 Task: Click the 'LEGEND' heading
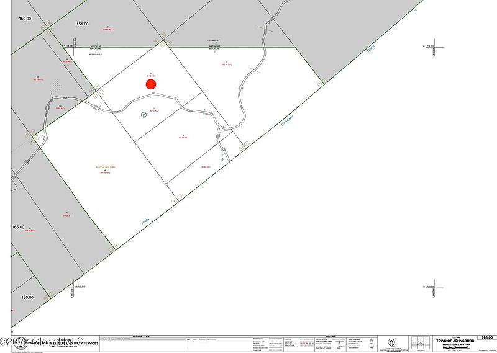pyautogui.click(x=330, y=337)
